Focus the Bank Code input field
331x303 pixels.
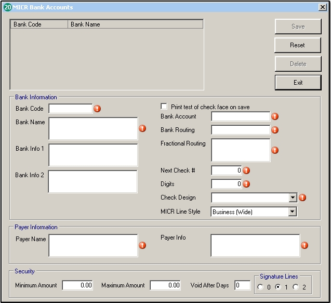[x=71, y=109]
